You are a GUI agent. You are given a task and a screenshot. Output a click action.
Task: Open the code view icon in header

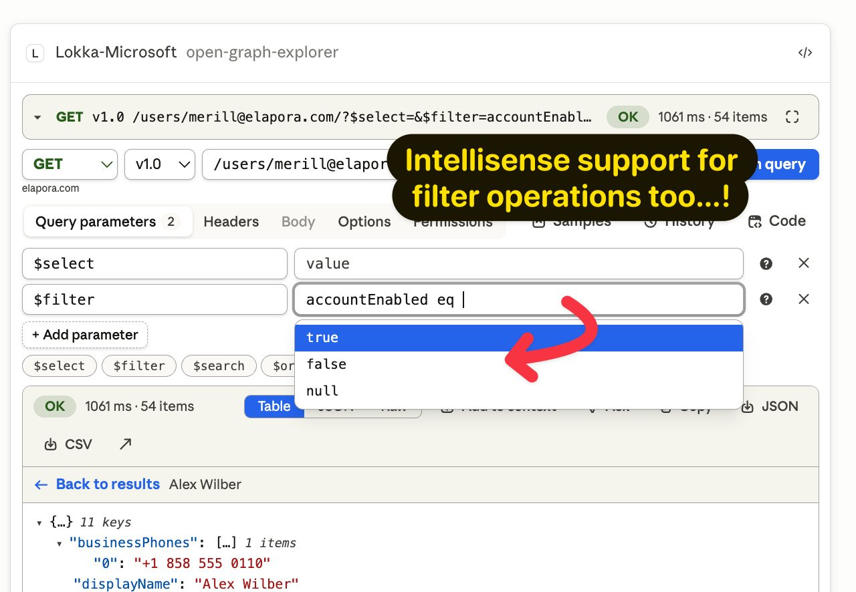805,53
